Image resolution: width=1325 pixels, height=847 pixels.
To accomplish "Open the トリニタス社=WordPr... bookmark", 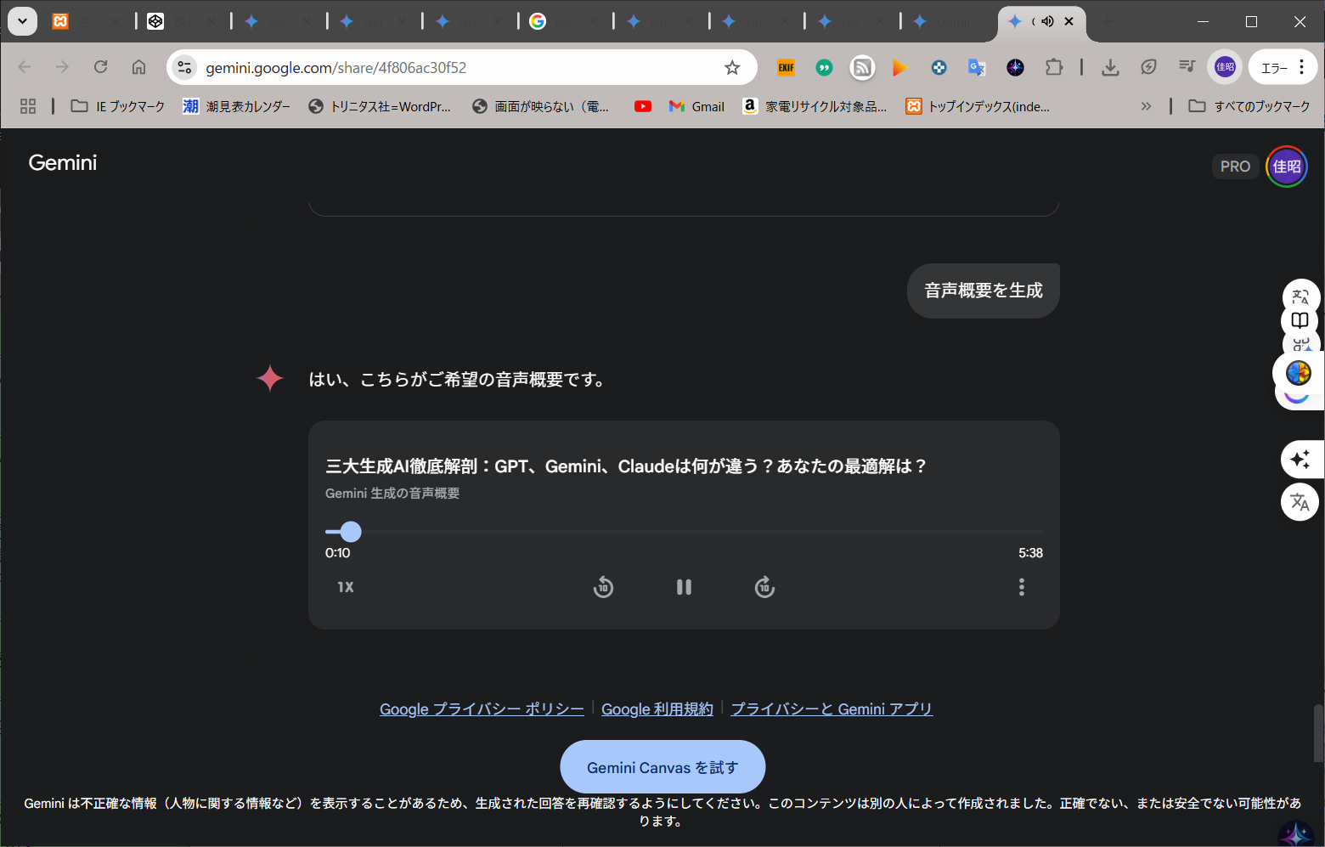I will (x=380, y=106).
